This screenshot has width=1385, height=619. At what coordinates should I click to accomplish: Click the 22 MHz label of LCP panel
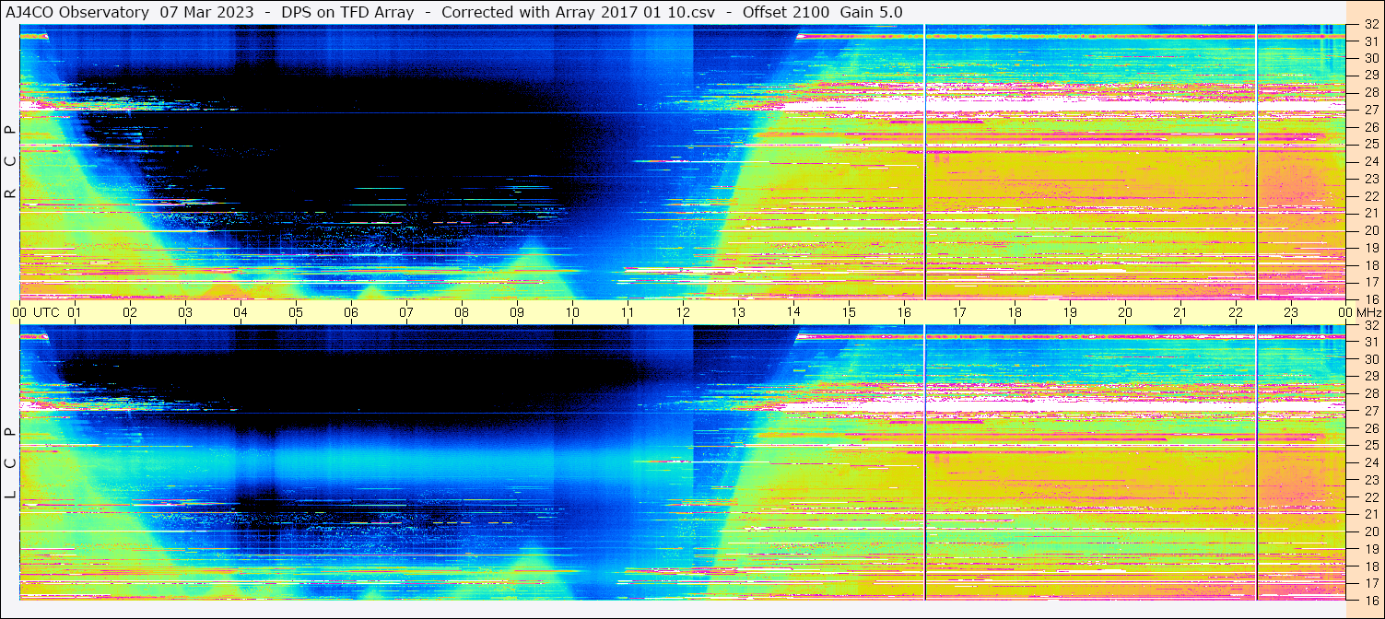(1371, 497)
